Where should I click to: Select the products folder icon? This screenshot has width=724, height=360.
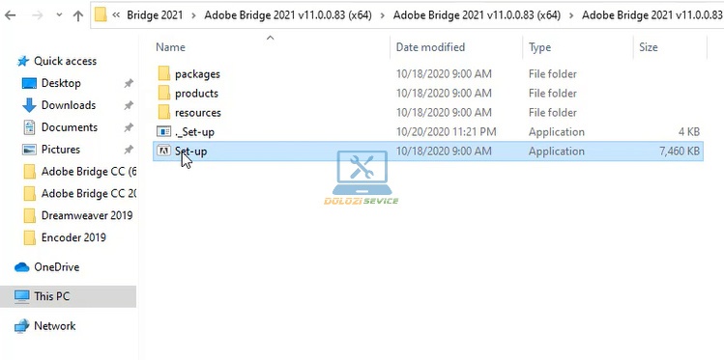pos(164,93)
